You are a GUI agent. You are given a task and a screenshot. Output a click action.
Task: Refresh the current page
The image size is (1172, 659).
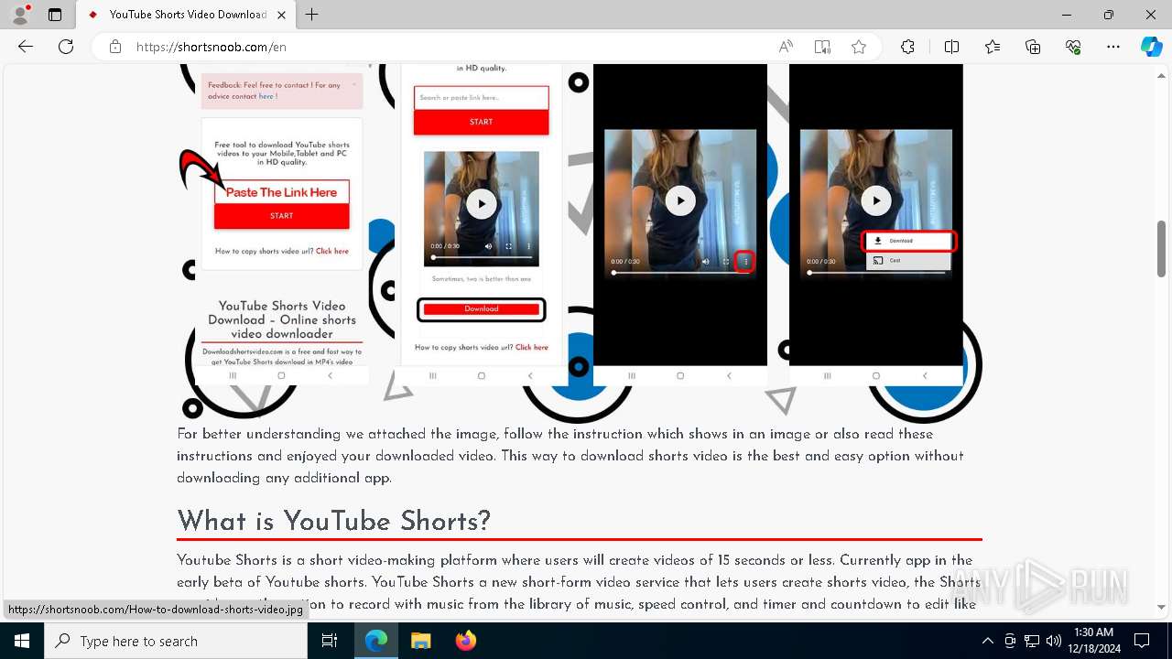click(66, 47)
